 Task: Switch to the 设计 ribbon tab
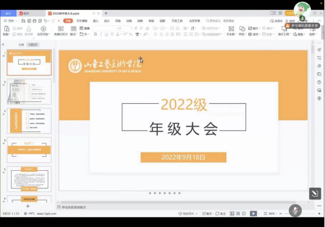[107, 21]
